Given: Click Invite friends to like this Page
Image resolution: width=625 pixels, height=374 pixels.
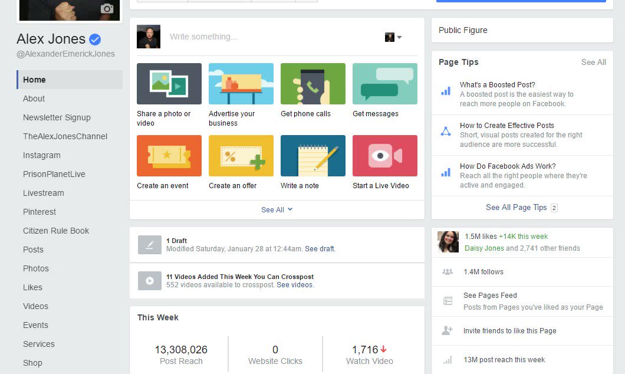Looking at the screenshot, I should pos(510,330).
